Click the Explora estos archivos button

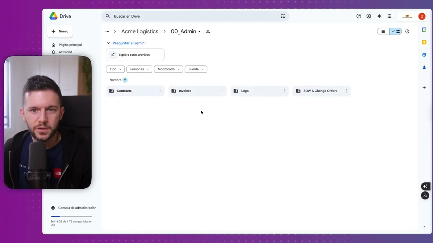[135, 54]
